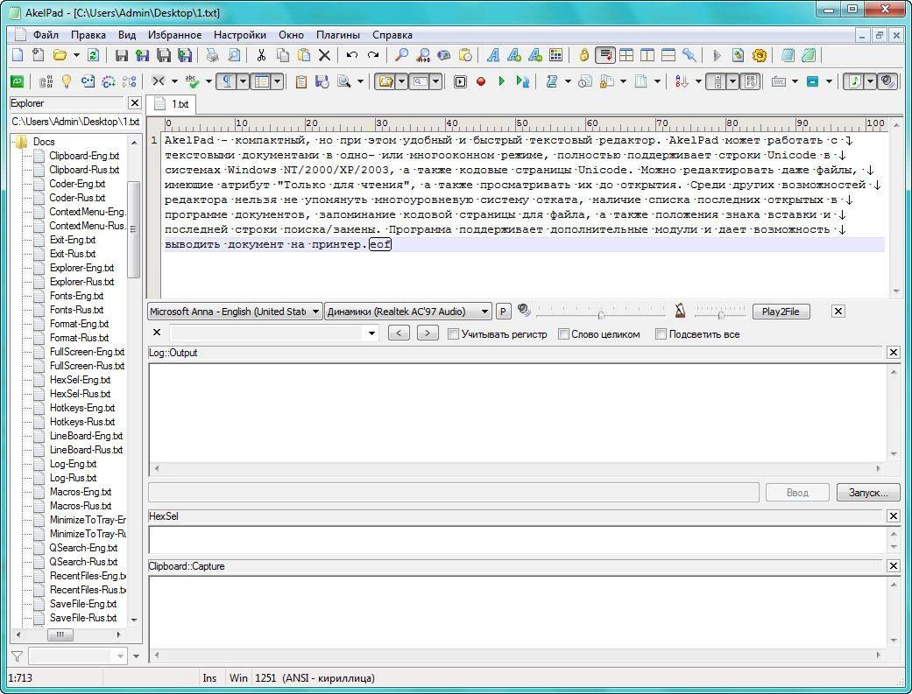This screenshot has width=912, height=694.
Task: Click the Copy icon in toolbar
Action: click(283, 55)
